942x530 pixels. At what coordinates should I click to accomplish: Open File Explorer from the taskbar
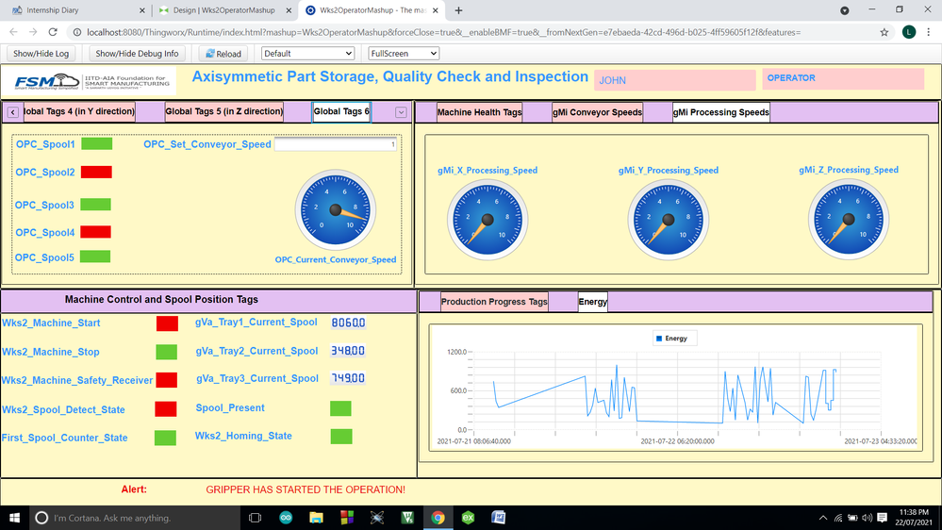(x=317, y=518)
